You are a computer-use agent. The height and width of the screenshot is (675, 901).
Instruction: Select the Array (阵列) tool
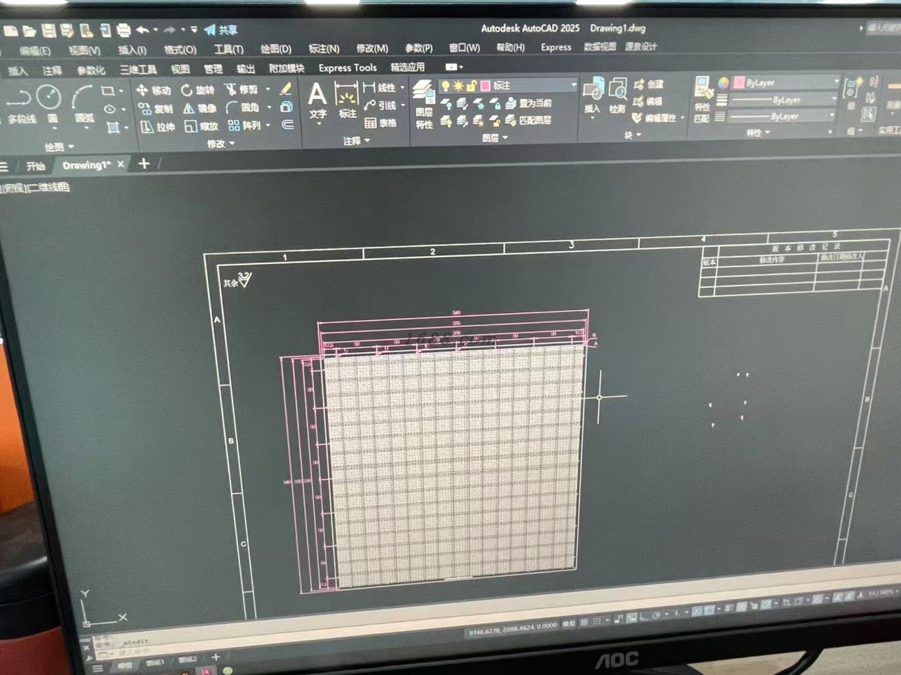(244, 126)
